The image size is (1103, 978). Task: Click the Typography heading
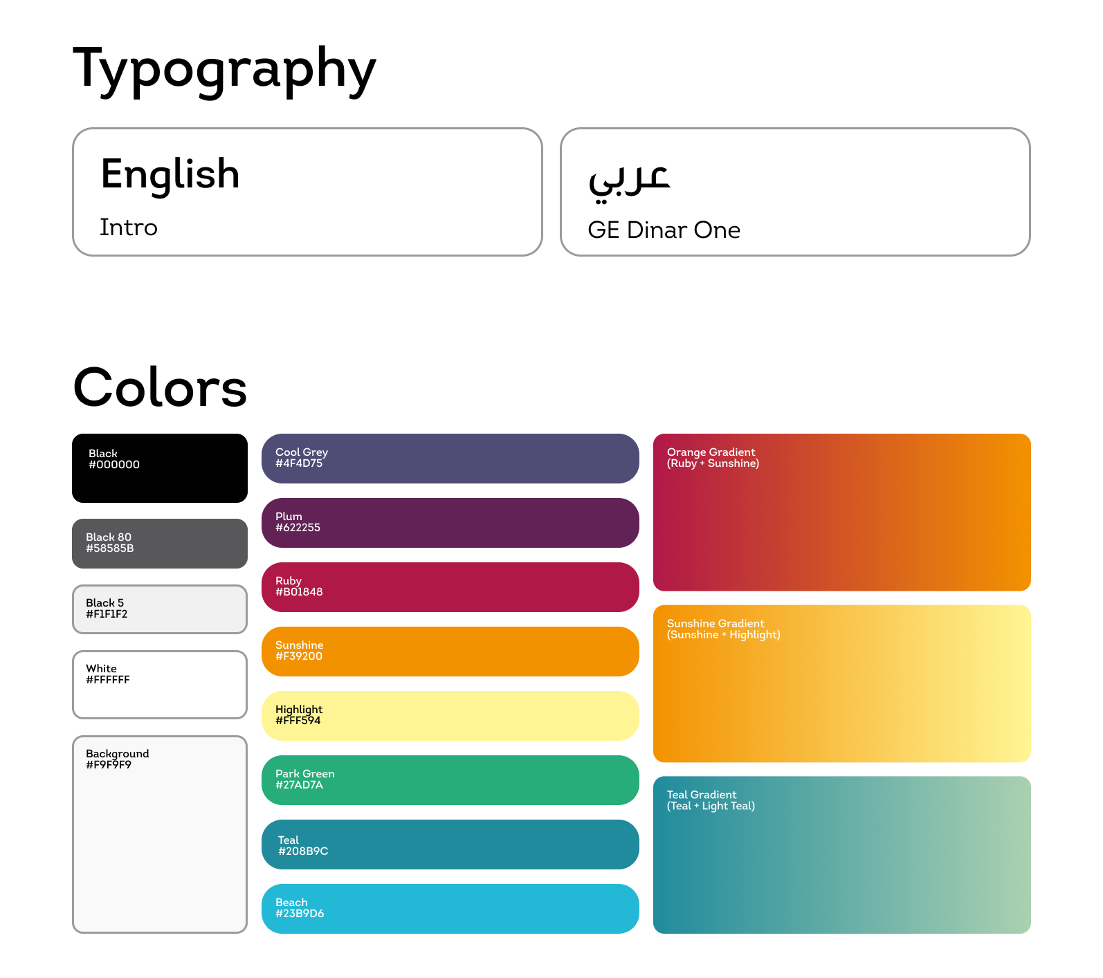[x=224, y=71]
